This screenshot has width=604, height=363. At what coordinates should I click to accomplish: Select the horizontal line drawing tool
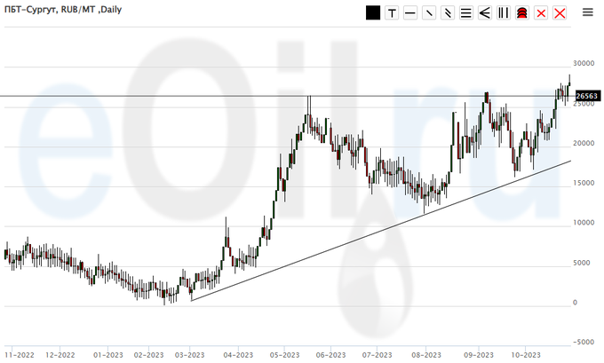tap(410, 13)
